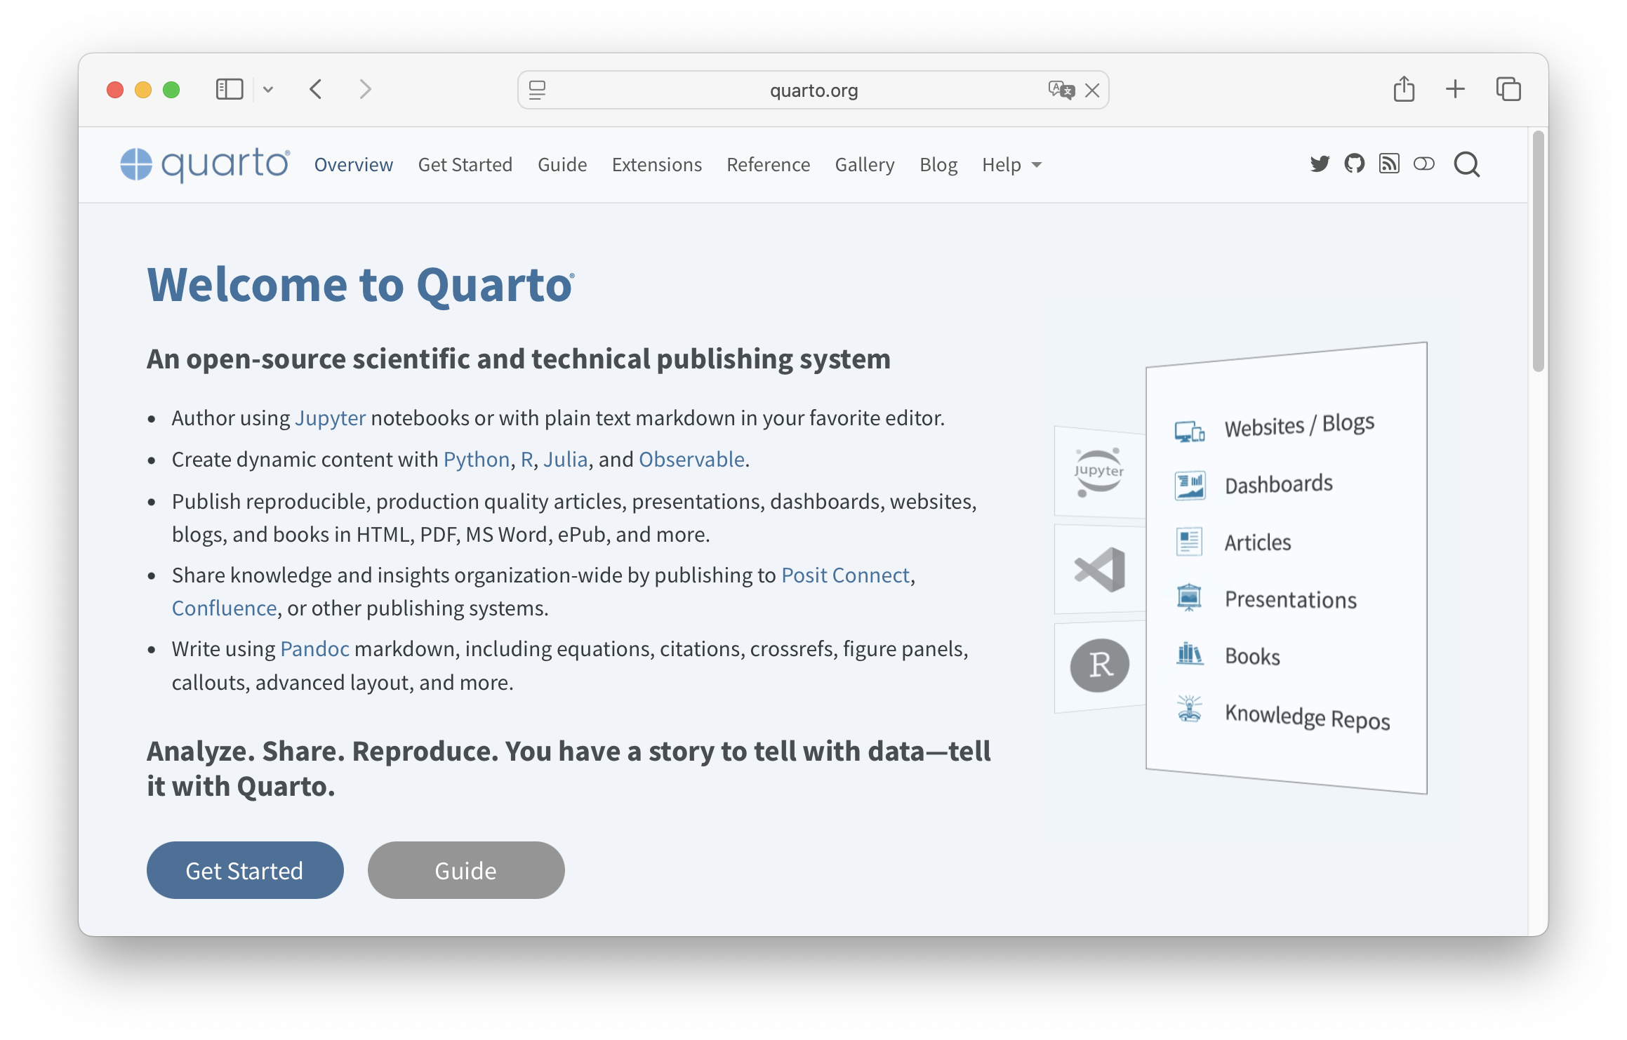This screenshot has height=1040, width=1627.
Task: Toggle the Safari sidebar button
Action: pos(230,89)
